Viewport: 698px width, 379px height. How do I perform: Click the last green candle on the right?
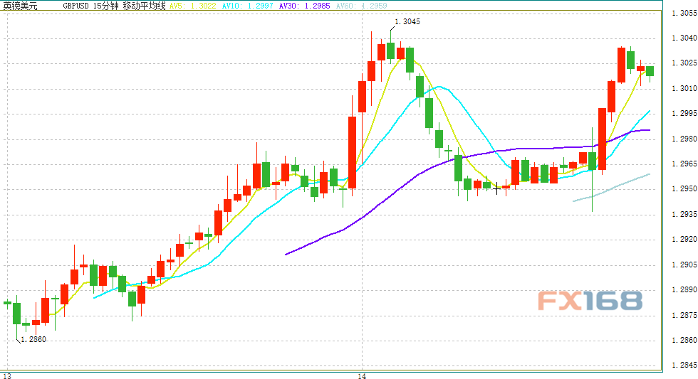[x=650, y=70]
